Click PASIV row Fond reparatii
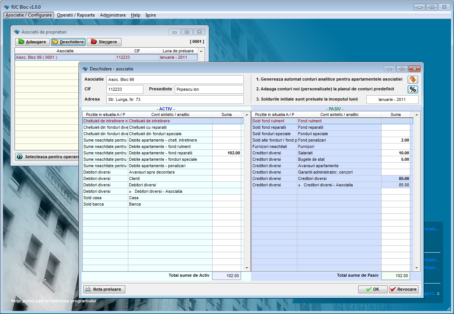This screenshot has height=314, width=454. [332, 127]
